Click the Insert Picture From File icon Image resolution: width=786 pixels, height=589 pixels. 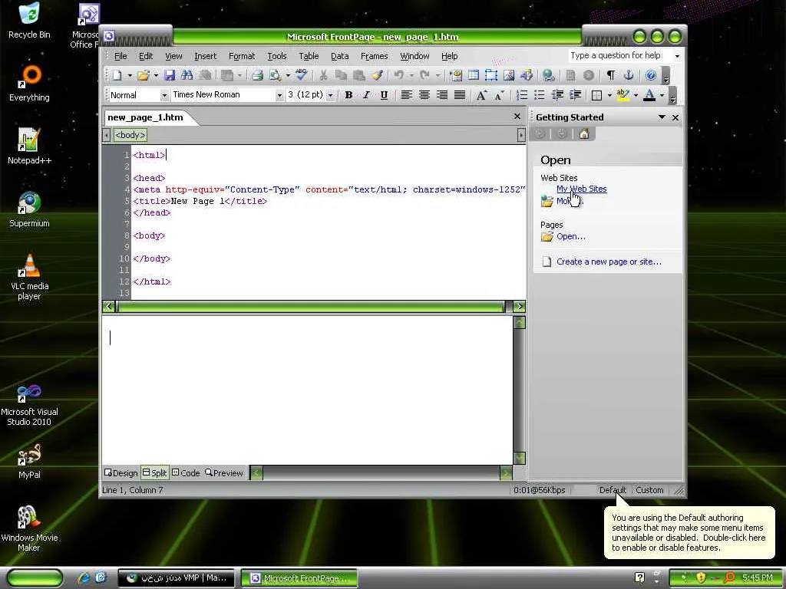click(x=509, y=75)
